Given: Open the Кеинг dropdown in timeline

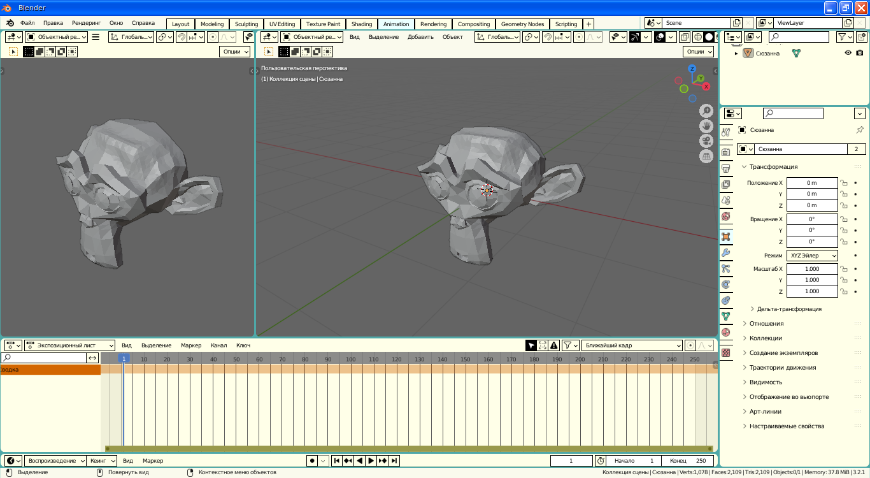Looking at the screenshot, I should coord(102,461).
